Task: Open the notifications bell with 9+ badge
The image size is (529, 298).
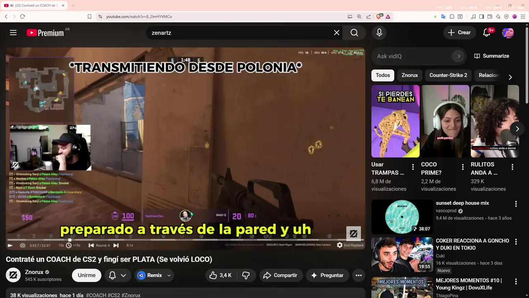Action: [487, 32]
